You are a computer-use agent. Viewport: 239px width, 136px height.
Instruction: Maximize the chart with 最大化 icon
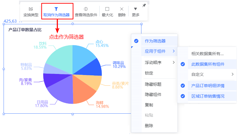[x=107, y=9]
